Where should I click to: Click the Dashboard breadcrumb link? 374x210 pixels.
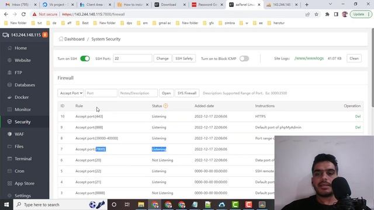pos(74,39)
